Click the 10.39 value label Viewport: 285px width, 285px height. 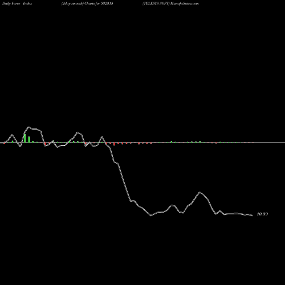[262, 214]
